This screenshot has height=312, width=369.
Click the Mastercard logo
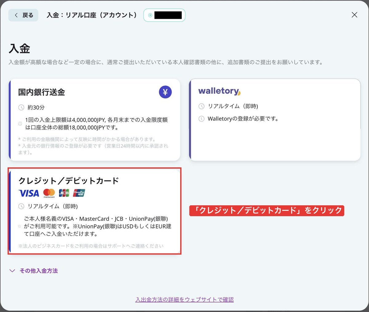pos(49,193)
